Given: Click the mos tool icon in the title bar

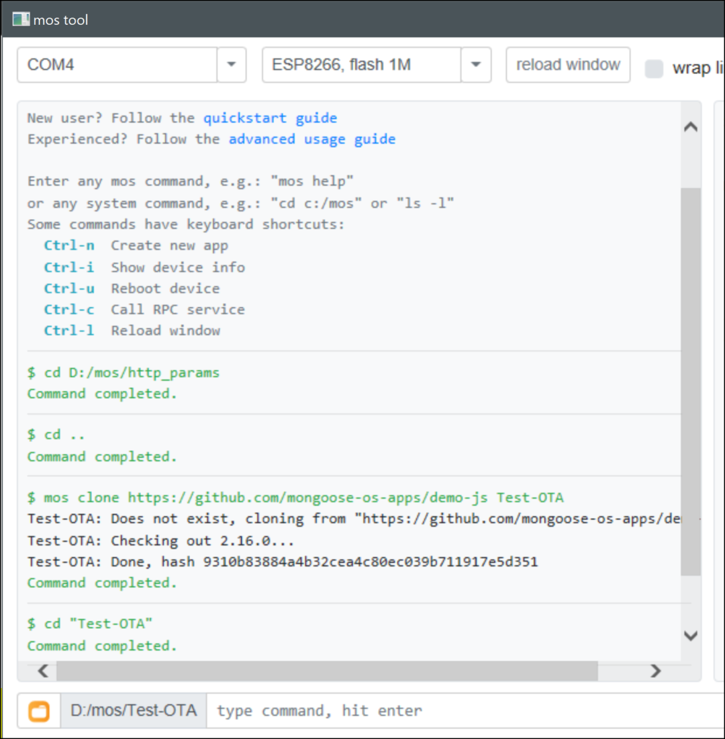Looking at the screenshot, I should point(20,19).
